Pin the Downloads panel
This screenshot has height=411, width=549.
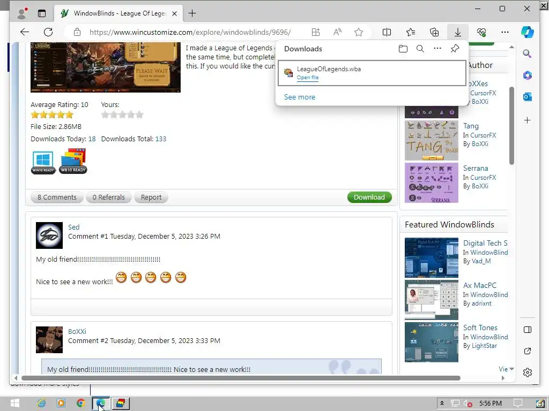click(455, 48)
